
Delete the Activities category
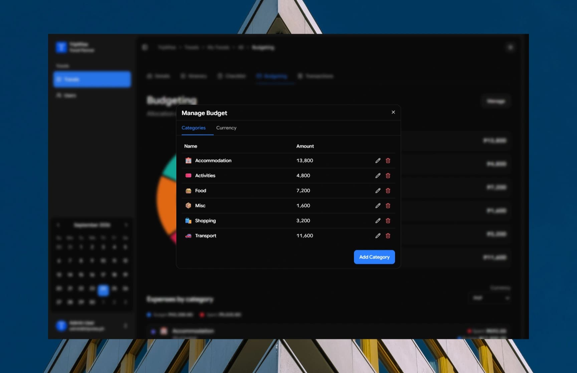click(388, 176)
